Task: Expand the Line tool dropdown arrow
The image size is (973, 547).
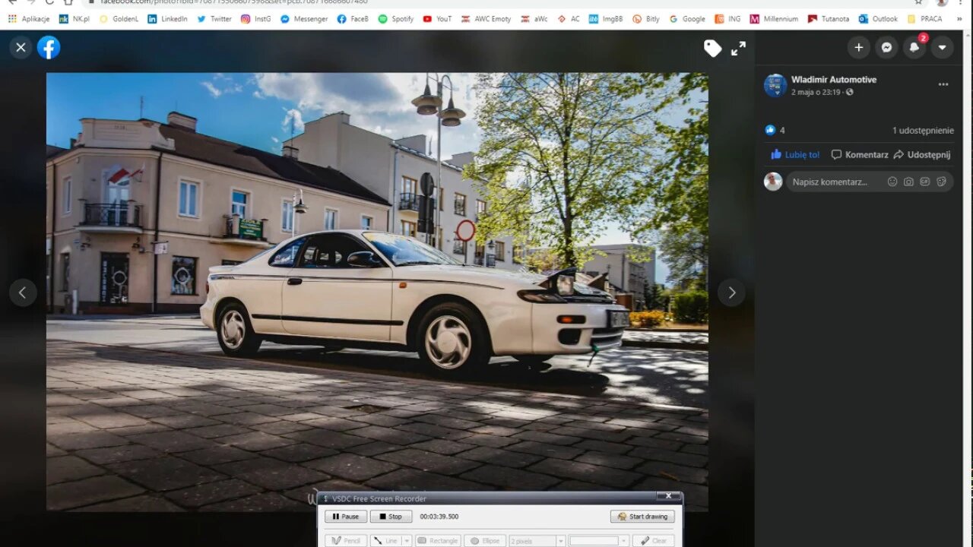Action: click(x=407, y=541)
